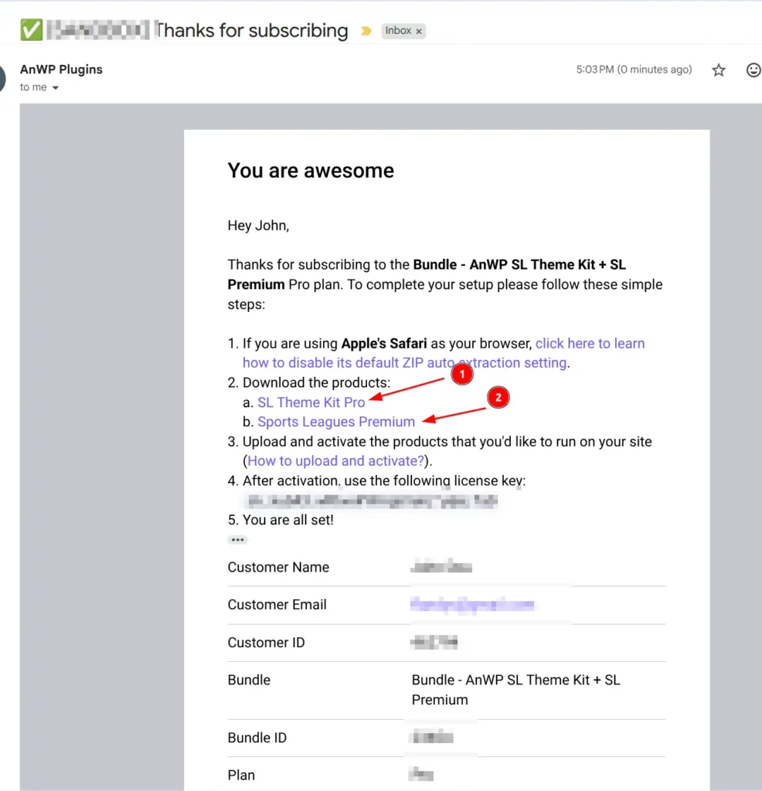
Task: Click the sender avatar circle
Action: point(2,79)
